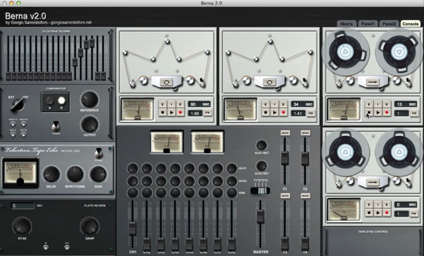Click the MIXER button above T2 fader
424x256 pixels.
pos(305,133)
